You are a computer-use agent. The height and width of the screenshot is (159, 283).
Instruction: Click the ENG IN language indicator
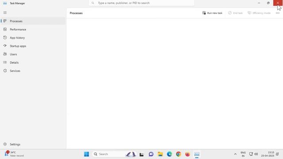[x=243, y=154]
